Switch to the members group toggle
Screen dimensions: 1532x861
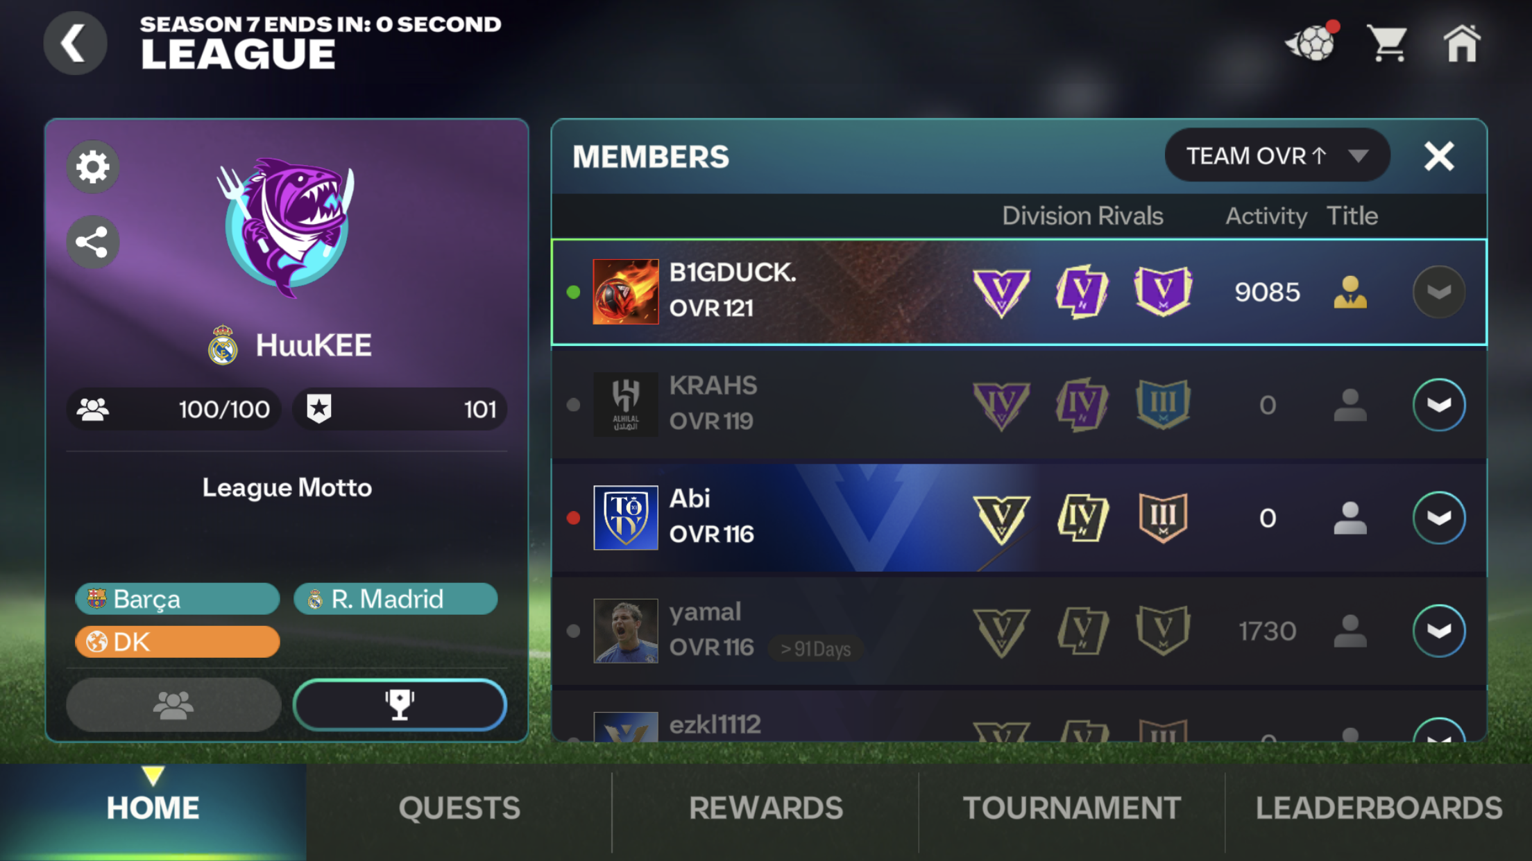click(x=173, y=705)
